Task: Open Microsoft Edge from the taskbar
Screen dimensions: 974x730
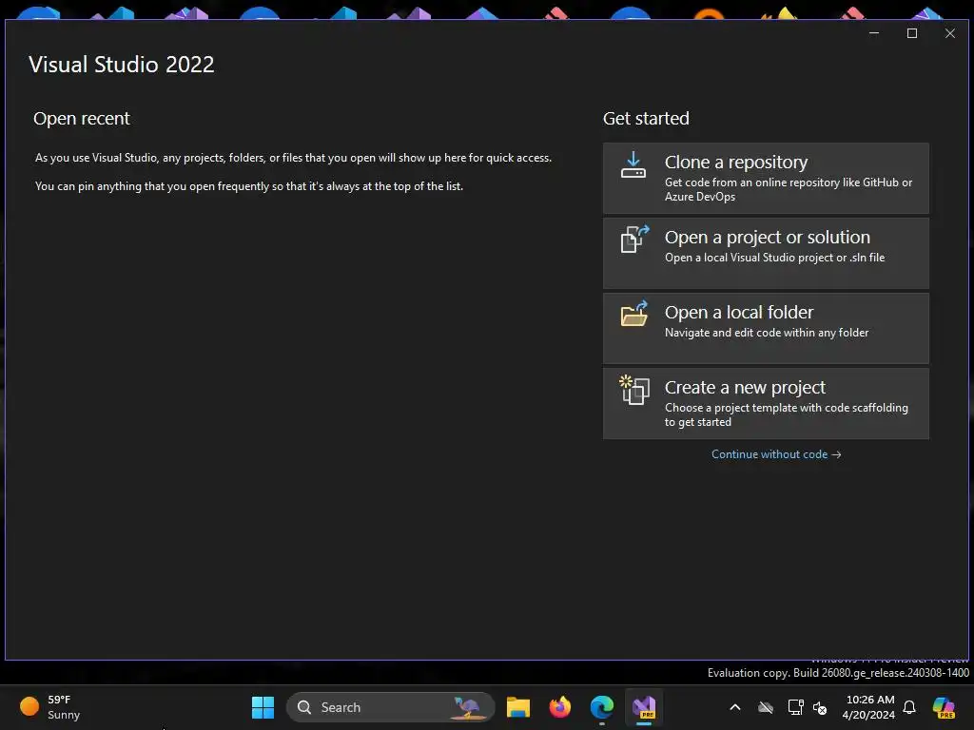Action: click(x=602, y=707)
